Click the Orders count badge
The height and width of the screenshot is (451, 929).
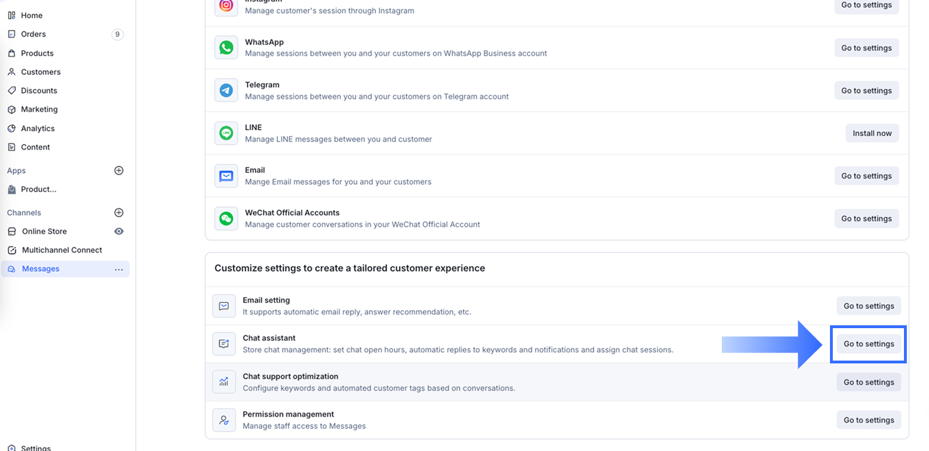(117, 34)
